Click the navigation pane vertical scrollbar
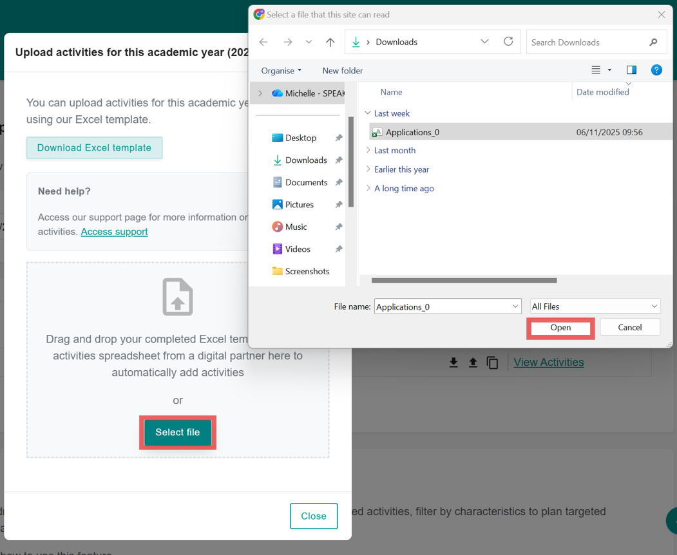Screen dimensions: 677x555 (351, 162)
